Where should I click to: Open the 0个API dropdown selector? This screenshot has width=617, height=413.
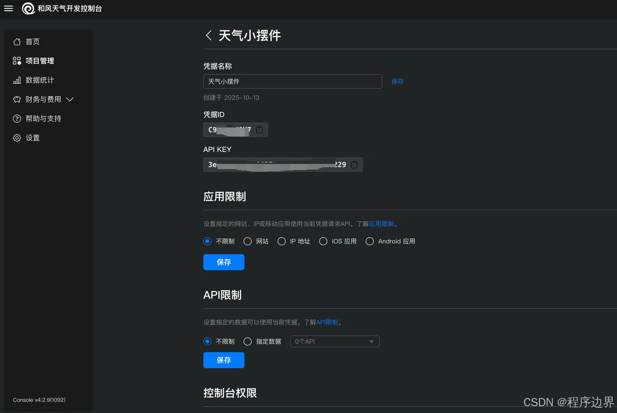[335, 341]
